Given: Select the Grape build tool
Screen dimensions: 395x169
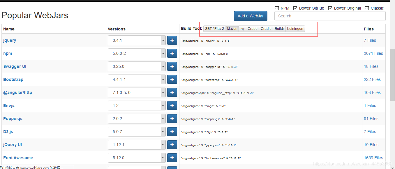Looking at the screenshot, I should tap(253, 29).
